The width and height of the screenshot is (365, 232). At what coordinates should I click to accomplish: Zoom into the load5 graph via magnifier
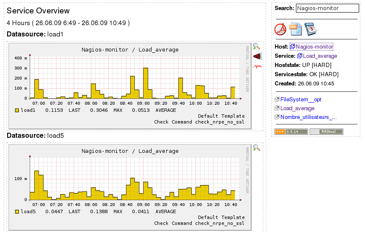pyautogui.click(x=257, y=147)
